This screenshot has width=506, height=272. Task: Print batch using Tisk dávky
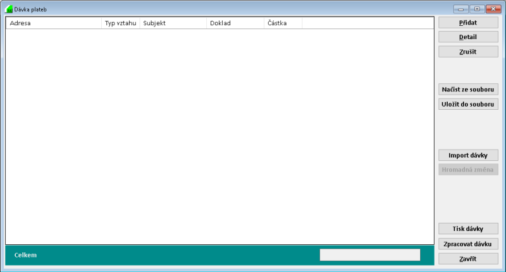pyautogui.click(x=468, y=228)
